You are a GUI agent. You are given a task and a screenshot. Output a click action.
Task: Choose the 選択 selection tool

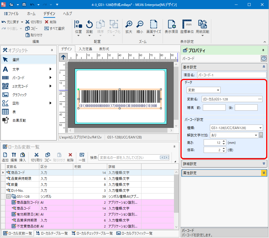coord(29,60)
